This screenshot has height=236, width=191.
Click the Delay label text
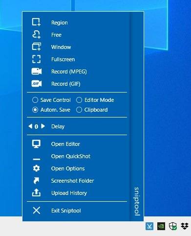[58, 126]
